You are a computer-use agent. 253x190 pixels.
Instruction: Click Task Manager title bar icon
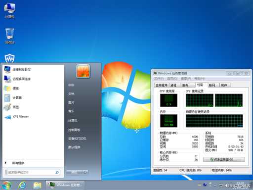tap(155, 73)
